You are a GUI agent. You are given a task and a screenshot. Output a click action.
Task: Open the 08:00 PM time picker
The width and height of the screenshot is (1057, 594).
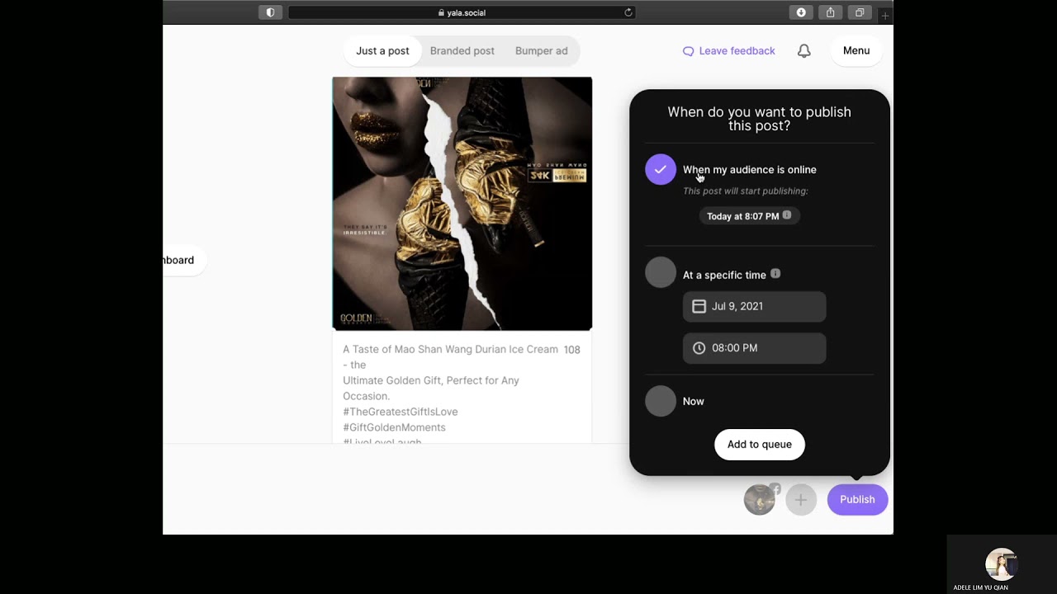[x=754, y=348]
